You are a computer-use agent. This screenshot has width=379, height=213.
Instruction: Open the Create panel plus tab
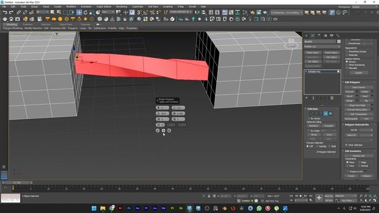(306, 35)
